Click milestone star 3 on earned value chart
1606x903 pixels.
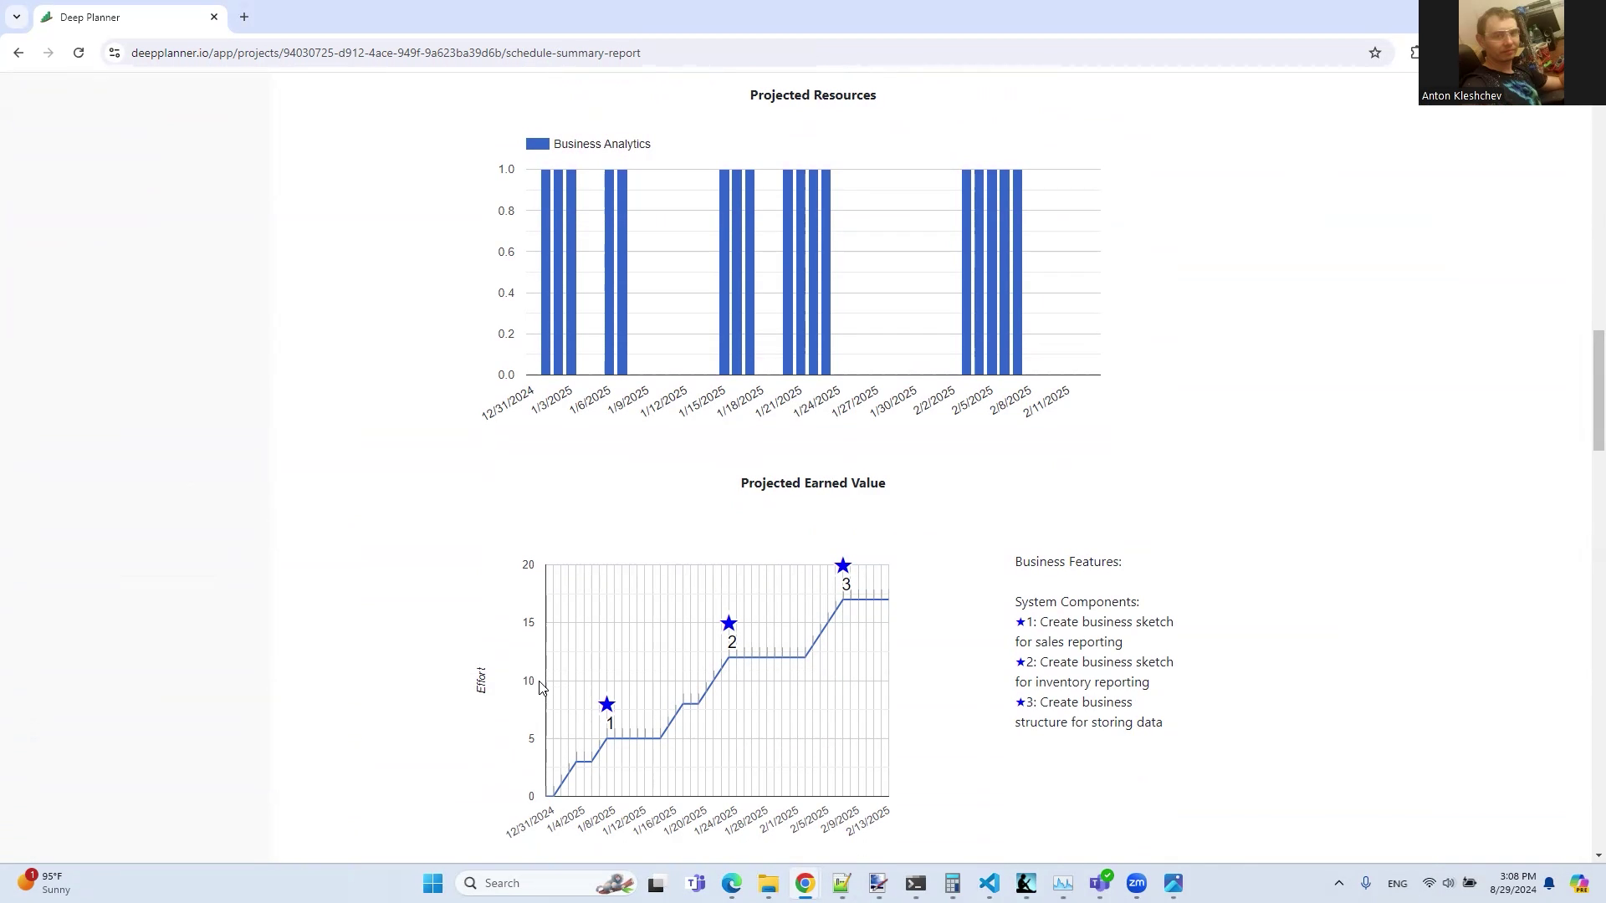pyautogui.click(x=843, y=566)
